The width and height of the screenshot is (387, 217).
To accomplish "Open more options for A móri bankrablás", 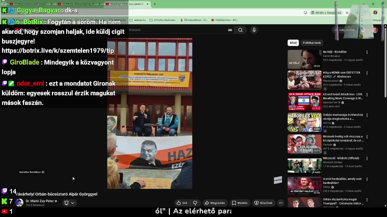I will [367, 179].
